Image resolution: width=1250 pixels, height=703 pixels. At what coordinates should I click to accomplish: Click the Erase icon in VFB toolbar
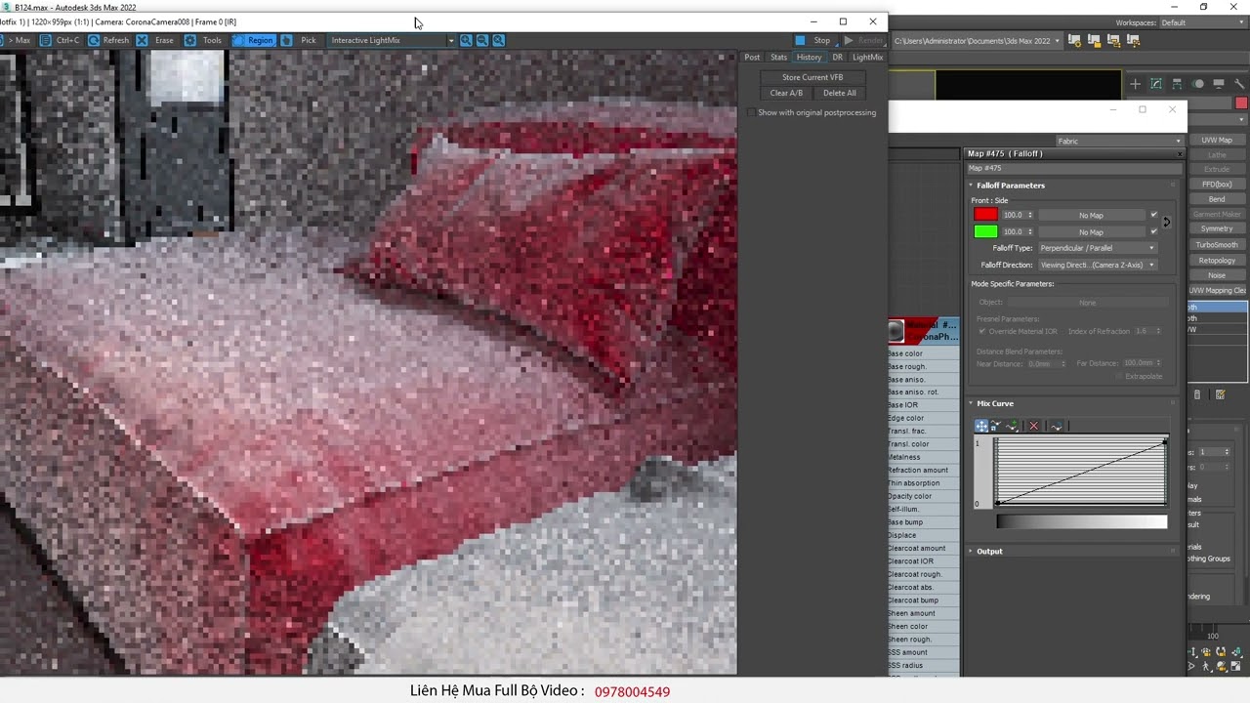[x=143, y=40]
